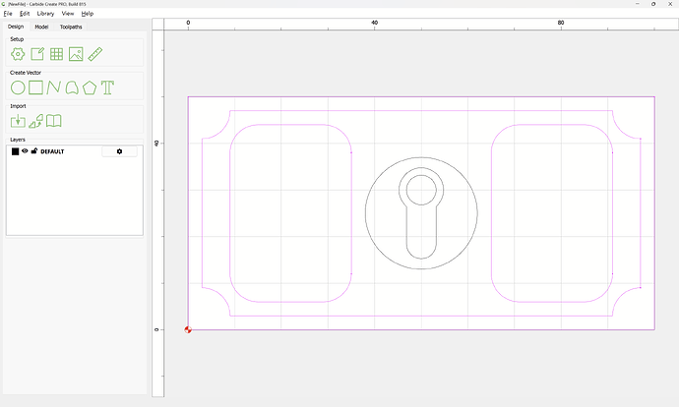Image resolution: width=679 pixels, height=407 pixels.
Task: Open the Help menu
Action: click(x=88, y=14)
